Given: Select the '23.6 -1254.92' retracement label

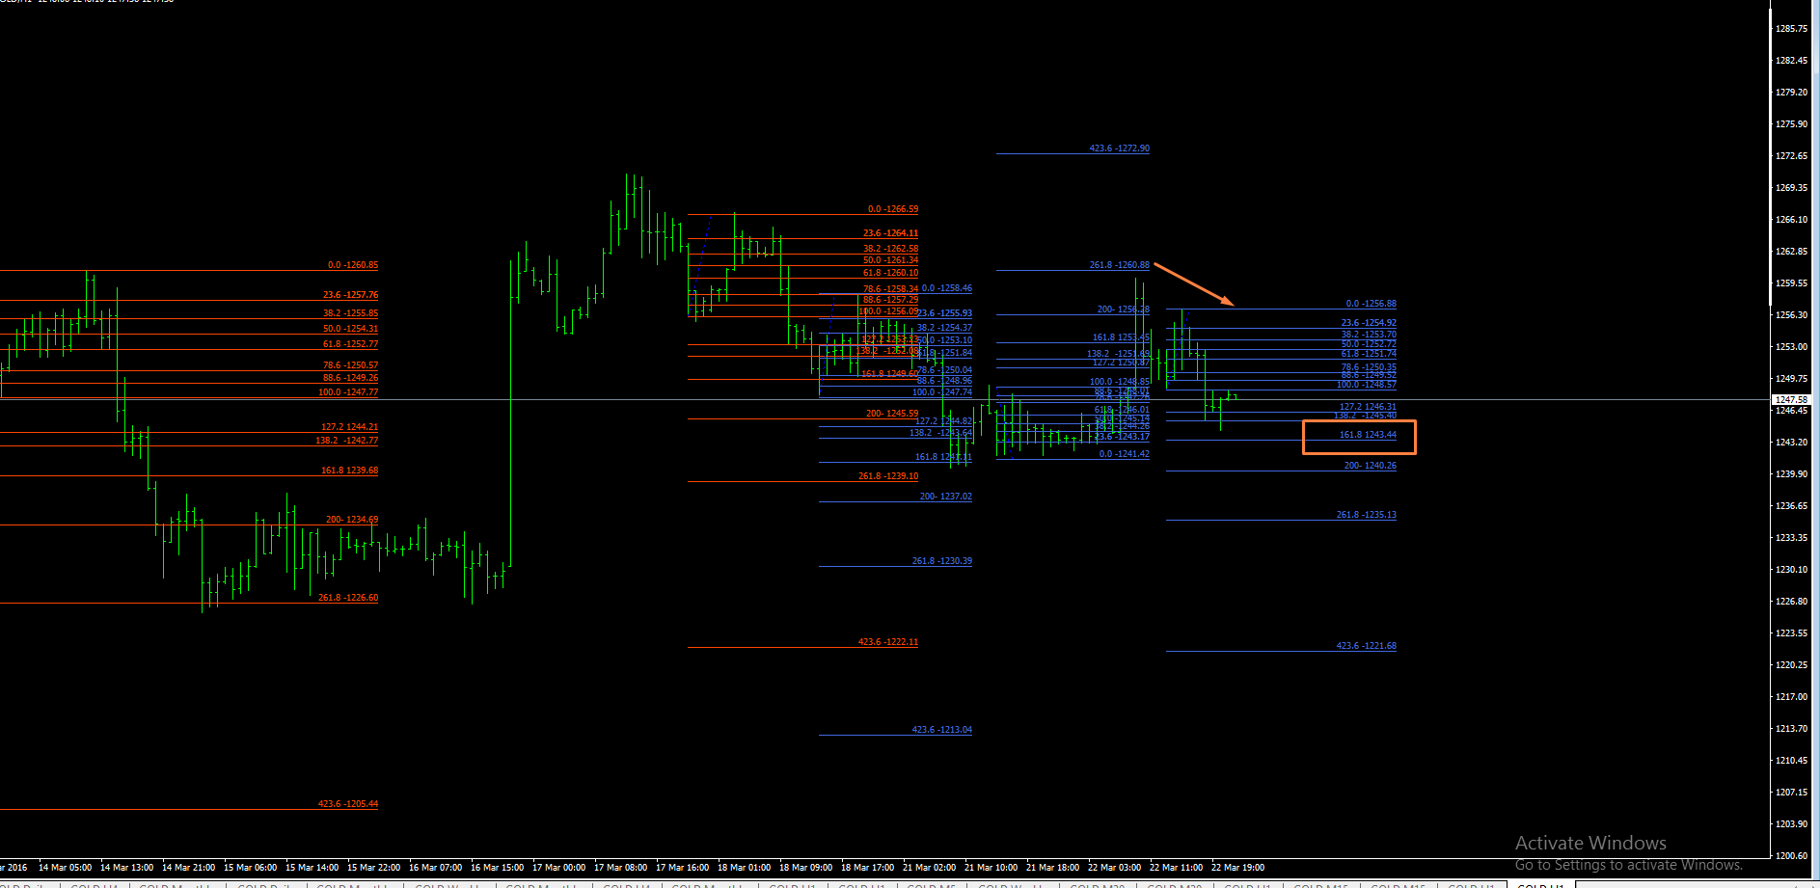Looking at the screenshot, I should [x=1370, y=323].
